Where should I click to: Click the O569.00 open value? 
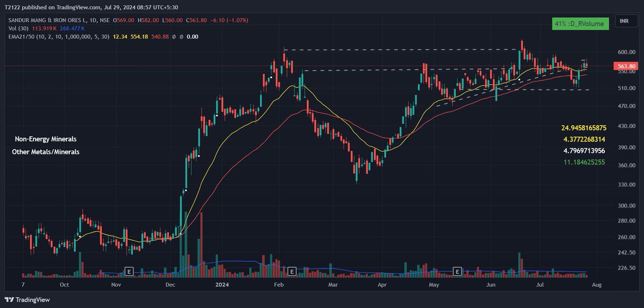tap(123, 21)
